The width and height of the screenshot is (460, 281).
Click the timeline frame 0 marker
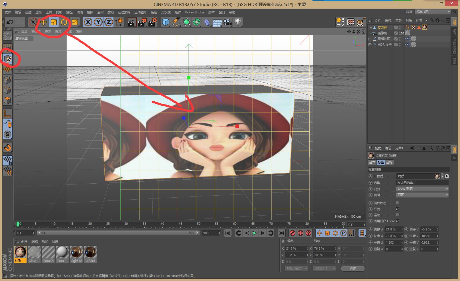(18, 224)
